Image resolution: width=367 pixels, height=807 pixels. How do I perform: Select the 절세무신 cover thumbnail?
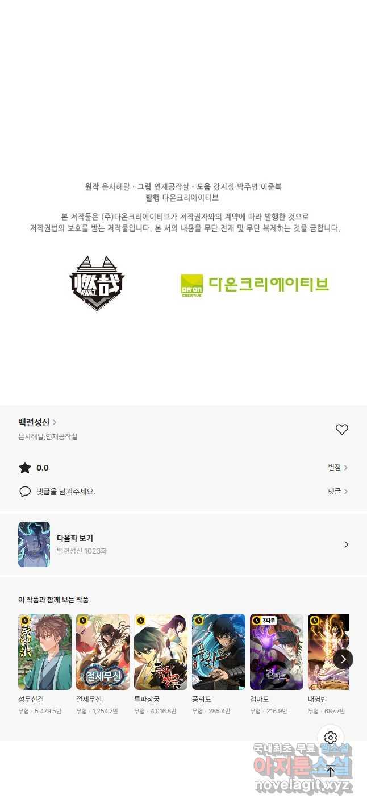tap(103, 652)
